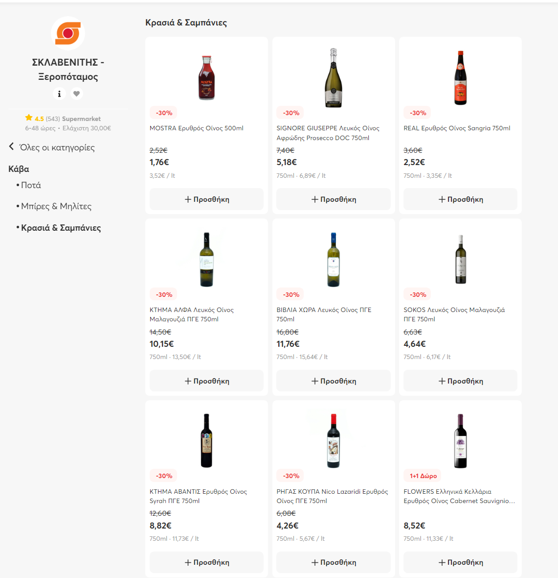Viewport: 558px width, 578px height.
Task: Open the 'Μπίρες & Μηλίτες' subcategory
Action: [x=56, y=206]
